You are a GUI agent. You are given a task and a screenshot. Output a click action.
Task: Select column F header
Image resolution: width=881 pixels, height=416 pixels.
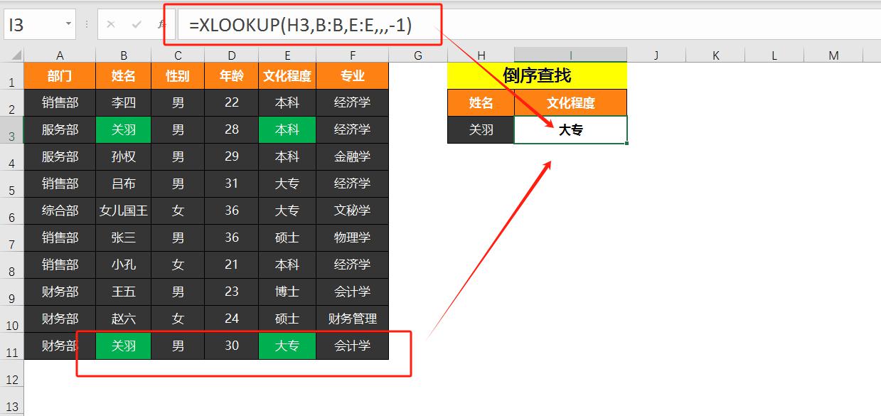point(353,55)
